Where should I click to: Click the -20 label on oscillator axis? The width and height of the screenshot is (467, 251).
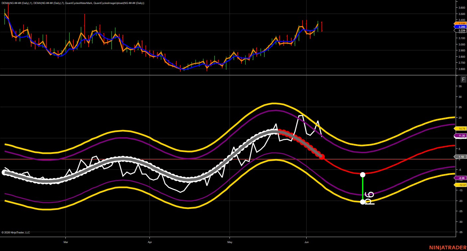[x=460, y=201]
